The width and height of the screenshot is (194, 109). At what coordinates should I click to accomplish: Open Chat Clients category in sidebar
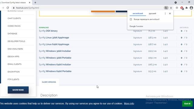[x=14, y=18]
